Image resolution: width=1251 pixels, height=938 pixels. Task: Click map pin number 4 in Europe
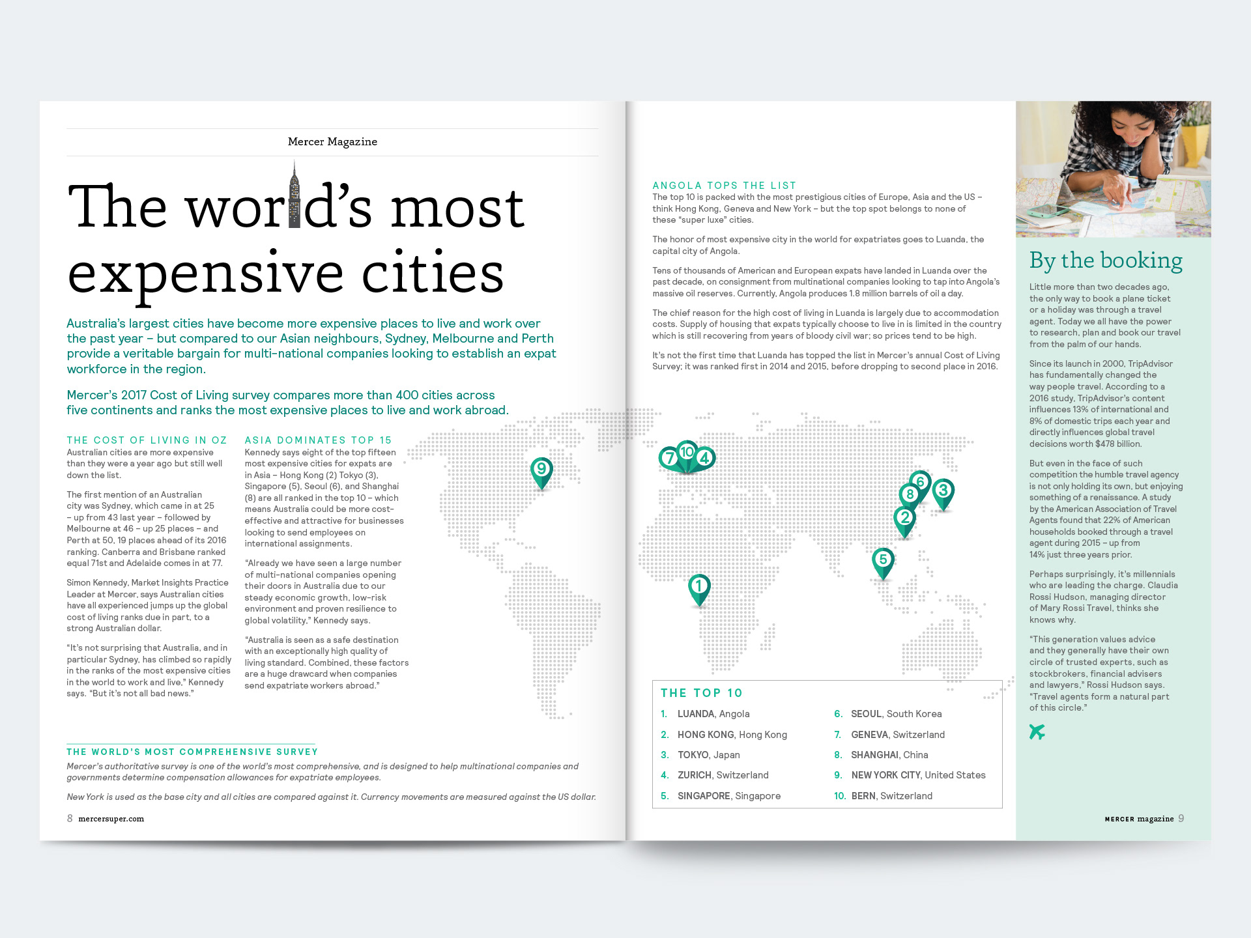(704, 459)
